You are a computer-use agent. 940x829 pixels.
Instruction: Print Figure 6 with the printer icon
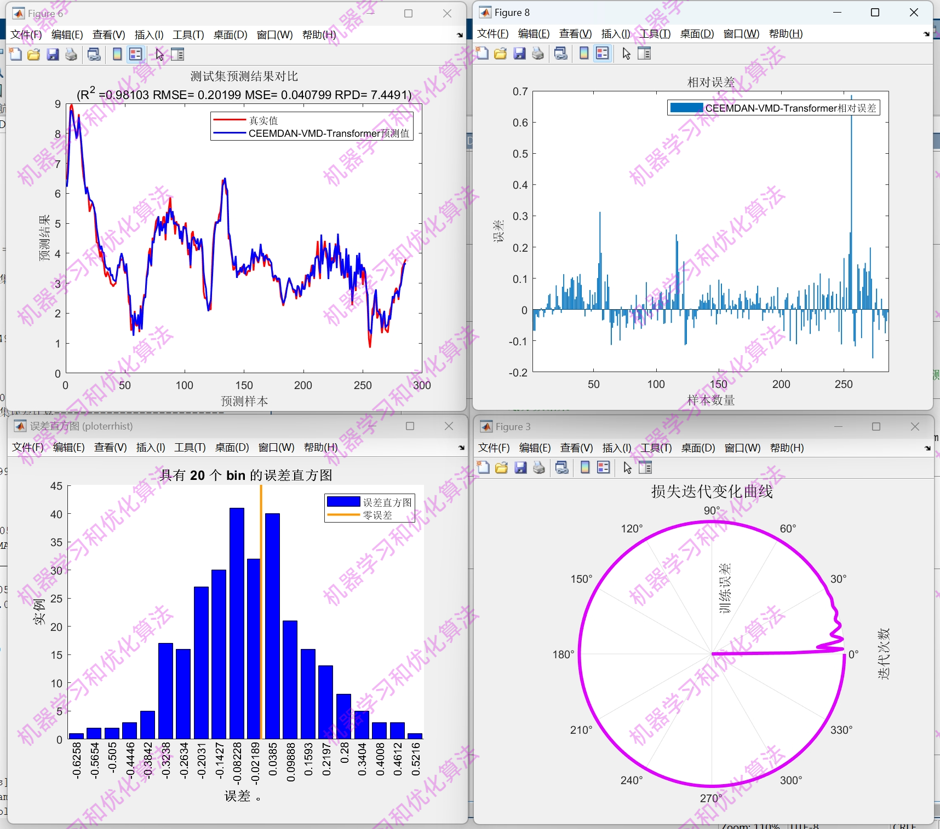[x=71, y=54]
